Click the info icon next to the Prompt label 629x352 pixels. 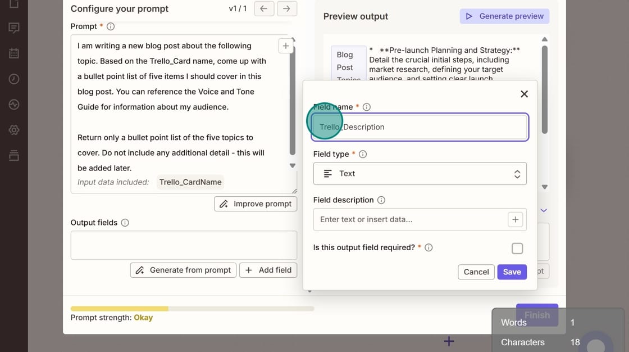coord(110,26)
